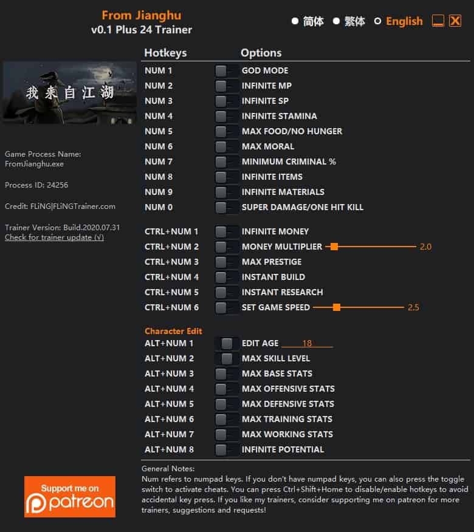Click the From Jianghu game cover image
The height and width of the screenshot is (532, 474).
click(x=70, y=93)
